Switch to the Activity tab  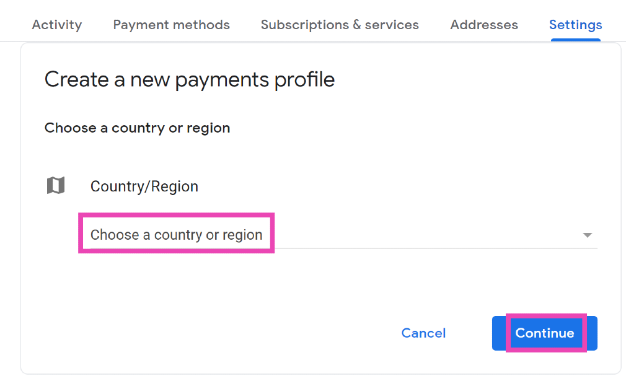click(57, 25)
